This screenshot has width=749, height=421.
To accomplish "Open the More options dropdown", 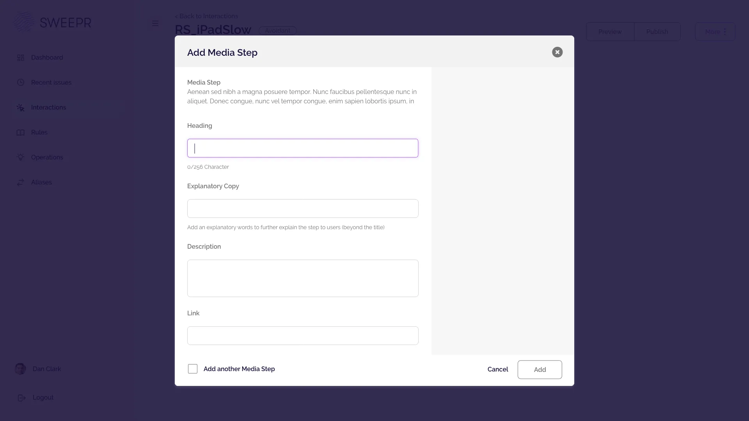I will [715, 32].
